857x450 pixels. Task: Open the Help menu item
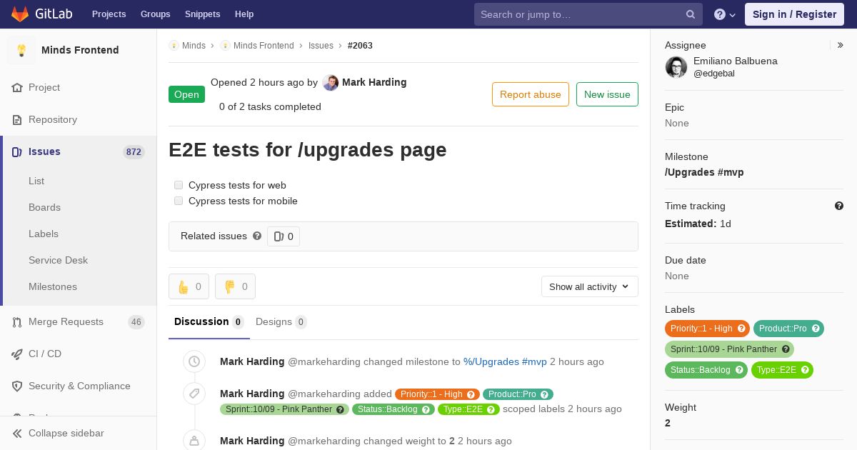point(244,14)
